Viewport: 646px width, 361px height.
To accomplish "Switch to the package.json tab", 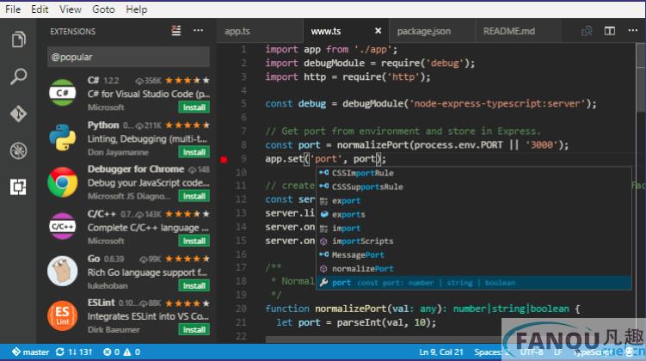I will 432,31.
